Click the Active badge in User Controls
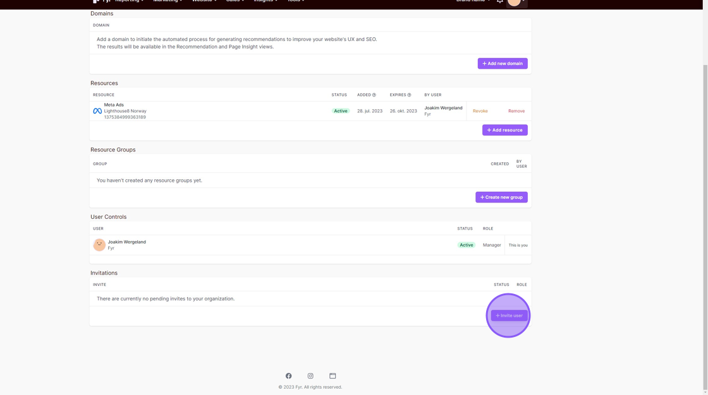 (x=467, y=245)
